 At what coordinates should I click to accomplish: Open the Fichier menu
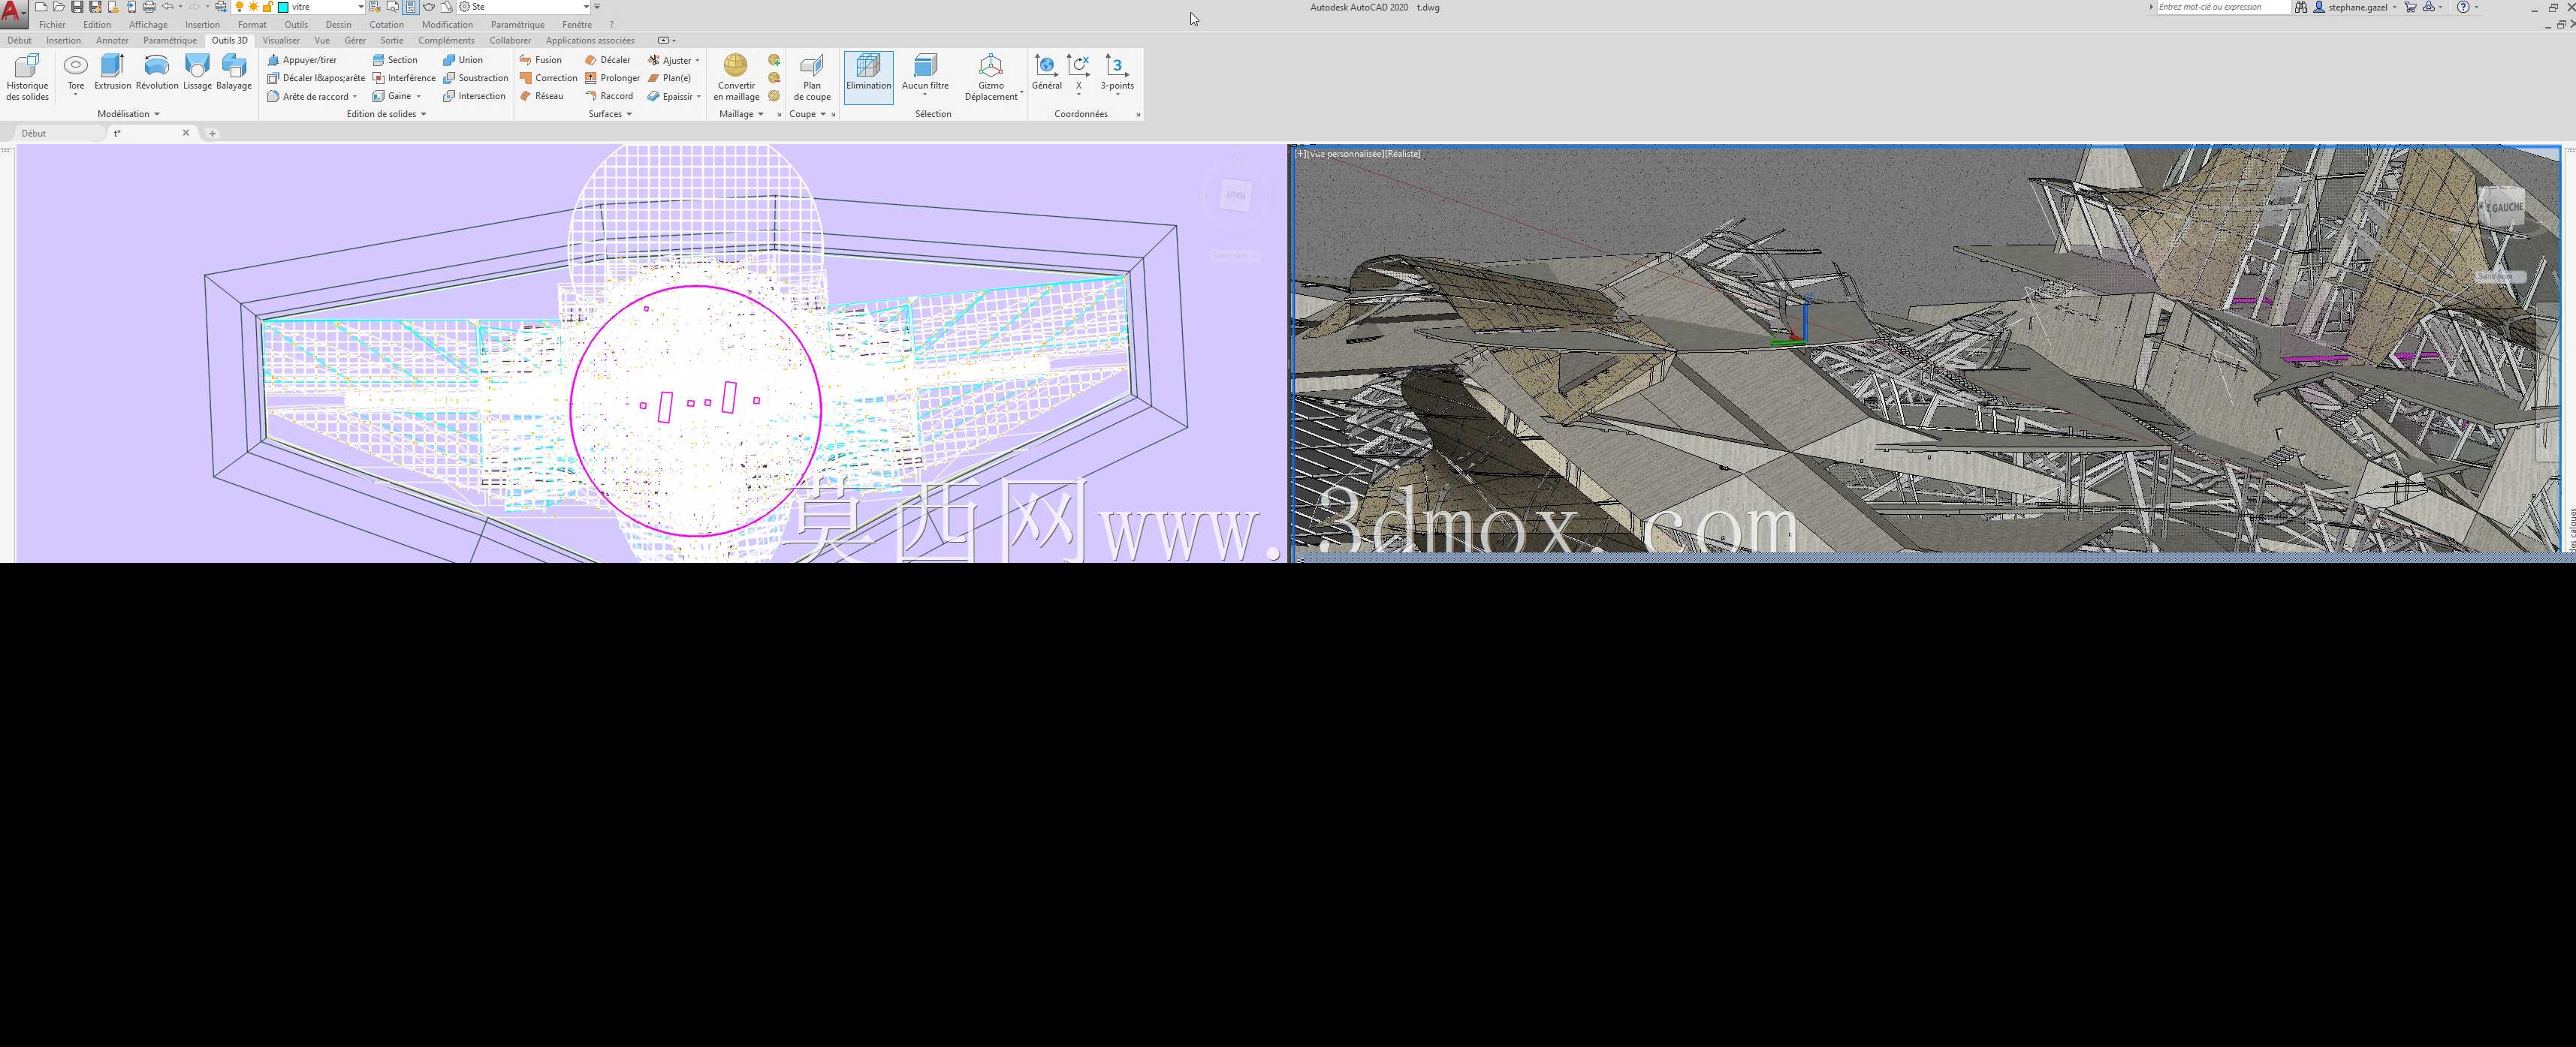coord(52,25)
